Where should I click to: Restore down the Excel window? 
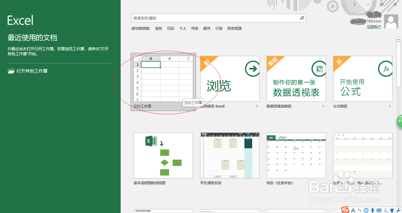[x=381, y=4]
